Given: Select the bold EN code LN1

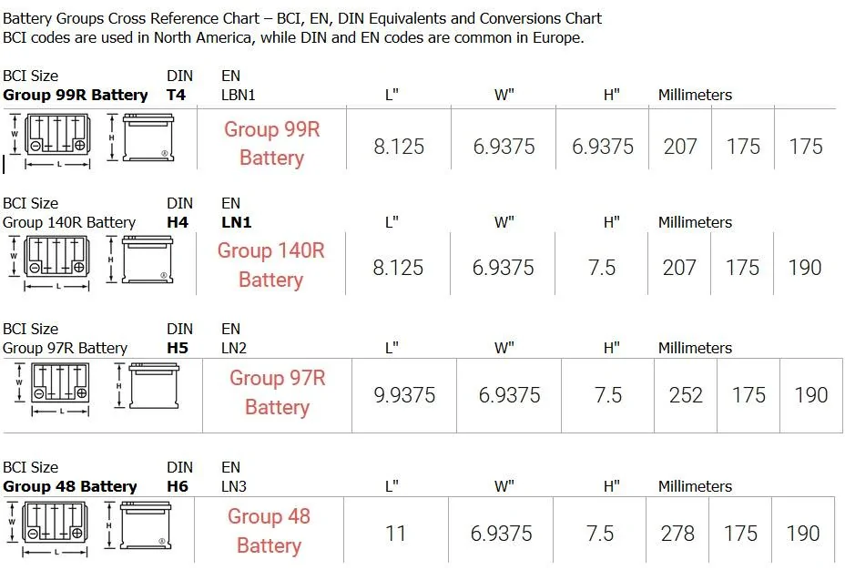Looking at the screenshot, I should tap(236, 222).
